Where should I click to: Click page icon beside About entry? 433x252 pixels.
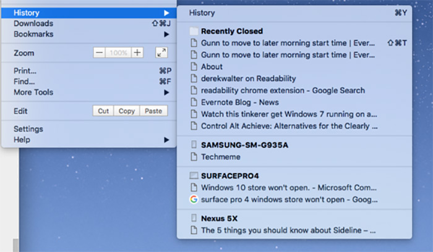[194, 67]
